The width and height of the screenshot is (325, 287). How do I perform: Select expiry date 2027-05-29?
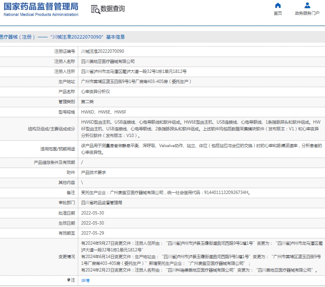[x=92, y=233]
